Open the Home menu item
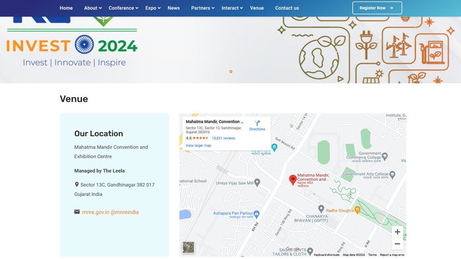461x259 pixels. coord(66,8)
